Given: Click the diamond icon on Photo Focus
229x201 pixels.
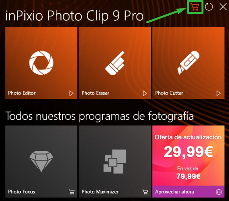Looking at the screenshot, I should tap(41, 161).
